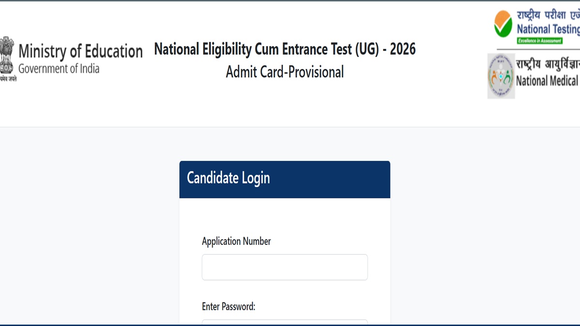Click the Satyameva Jayate motto under emblem

tap(8, 79)
